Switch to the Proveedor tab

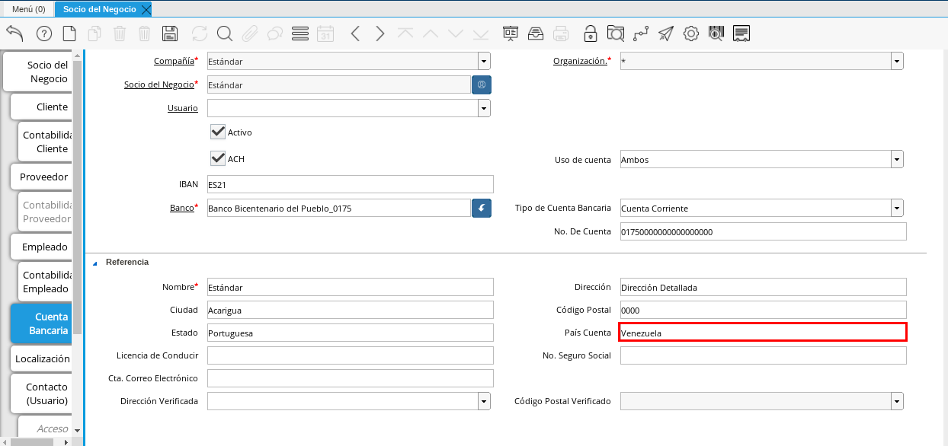(44, 177)
